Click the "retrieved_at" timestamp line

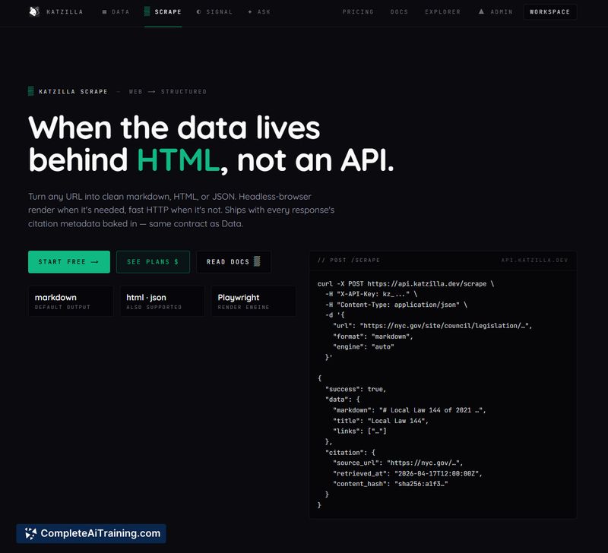407,473
